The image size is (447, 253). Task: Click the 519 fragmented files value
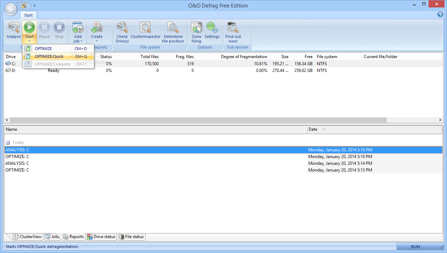pyautogui.click(x=190, y=64)
